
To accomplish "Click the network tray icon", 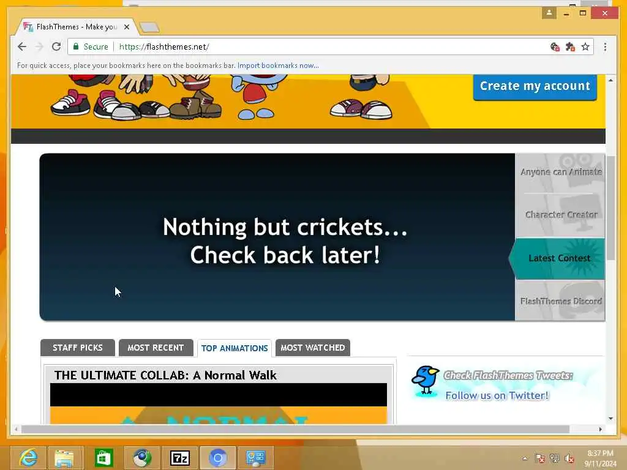I will pos(555,459).
